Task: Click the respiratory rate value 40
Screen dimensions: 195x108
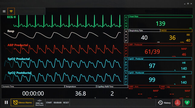Action: pyautogui.click(x=144, y=37)
